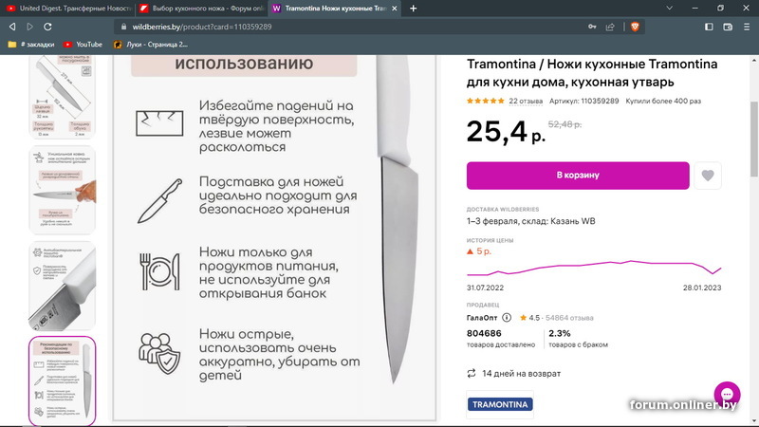The height and width of the screenshot is (427, 759).
Task: Open the support chat bubble button
Action: coord(727,394)
